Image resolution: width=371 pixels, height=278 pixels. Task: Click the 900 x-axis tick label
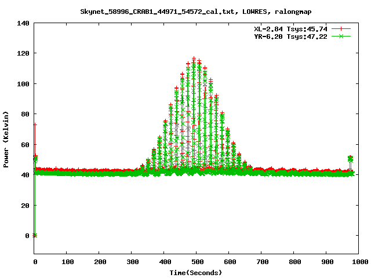(327, 262)
